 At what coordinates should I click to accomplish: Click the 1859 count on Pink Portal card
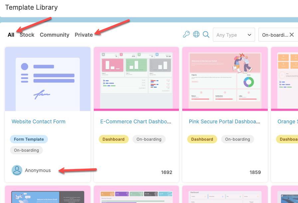255,172
